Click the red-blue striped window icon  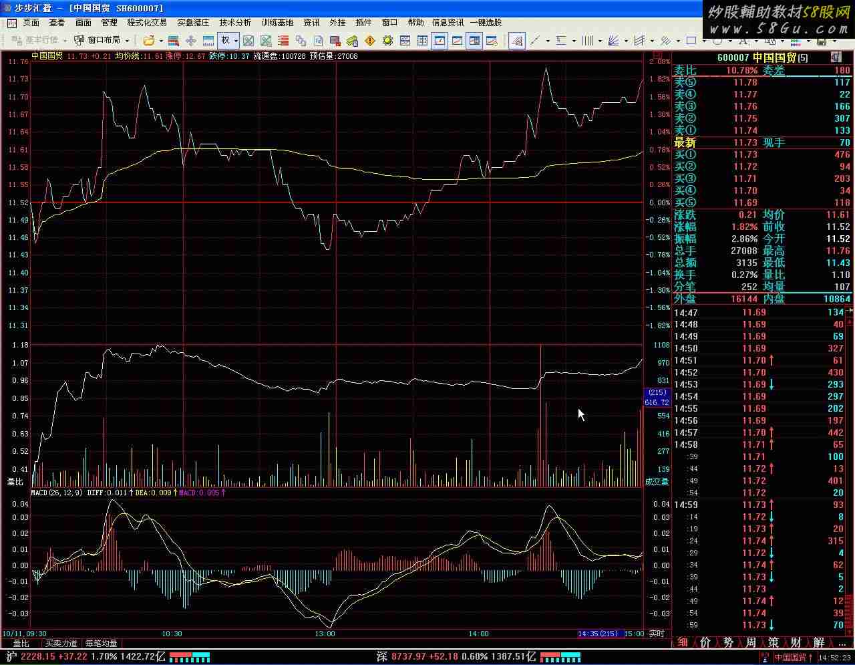click(x=174, y=41)
